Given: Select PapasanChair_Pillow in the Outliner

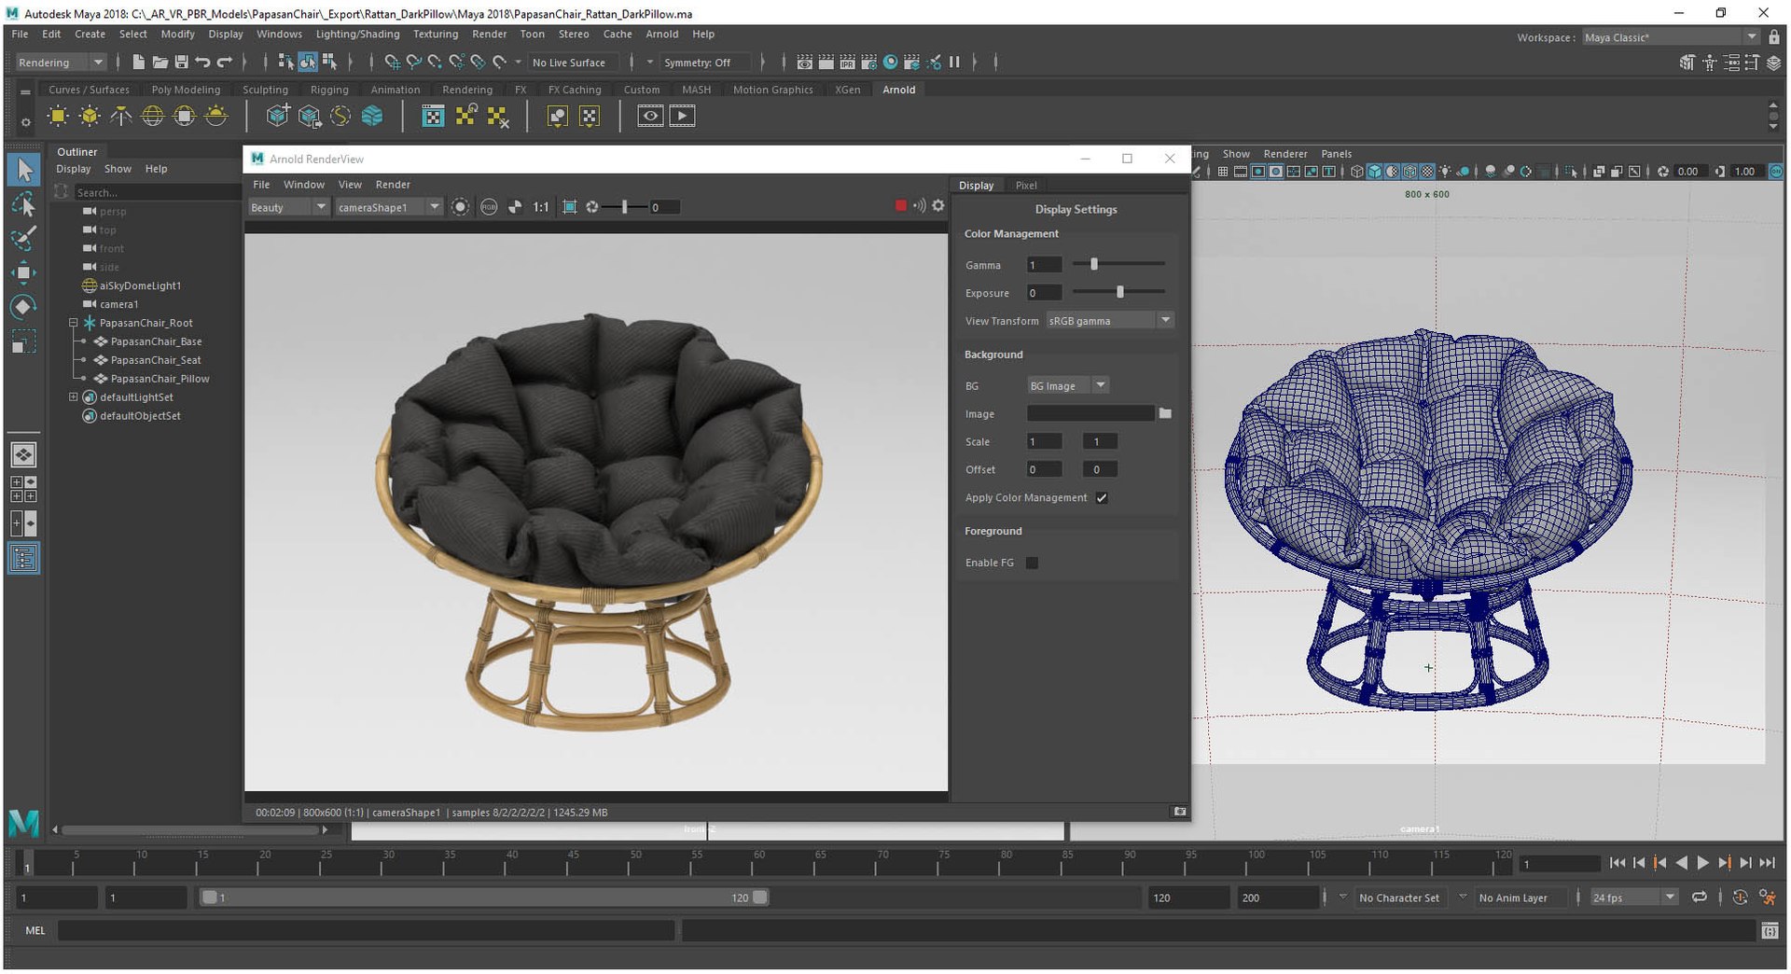Looking at the screenshot, I should (x=160, y=379).
